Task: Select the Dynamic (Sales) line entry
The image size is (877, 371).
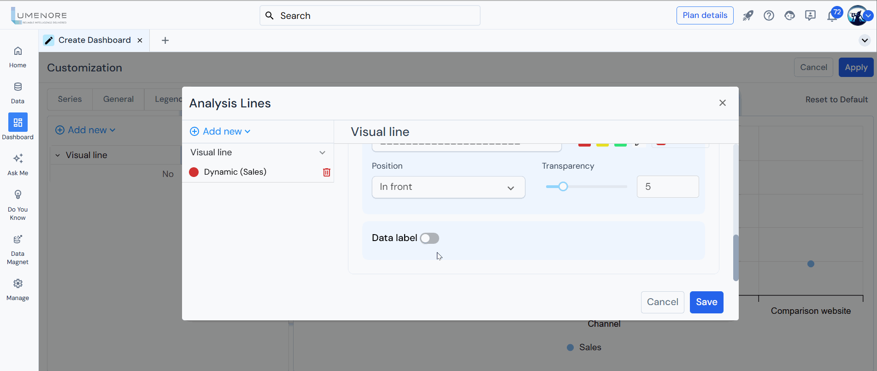Action: point(235,172)
